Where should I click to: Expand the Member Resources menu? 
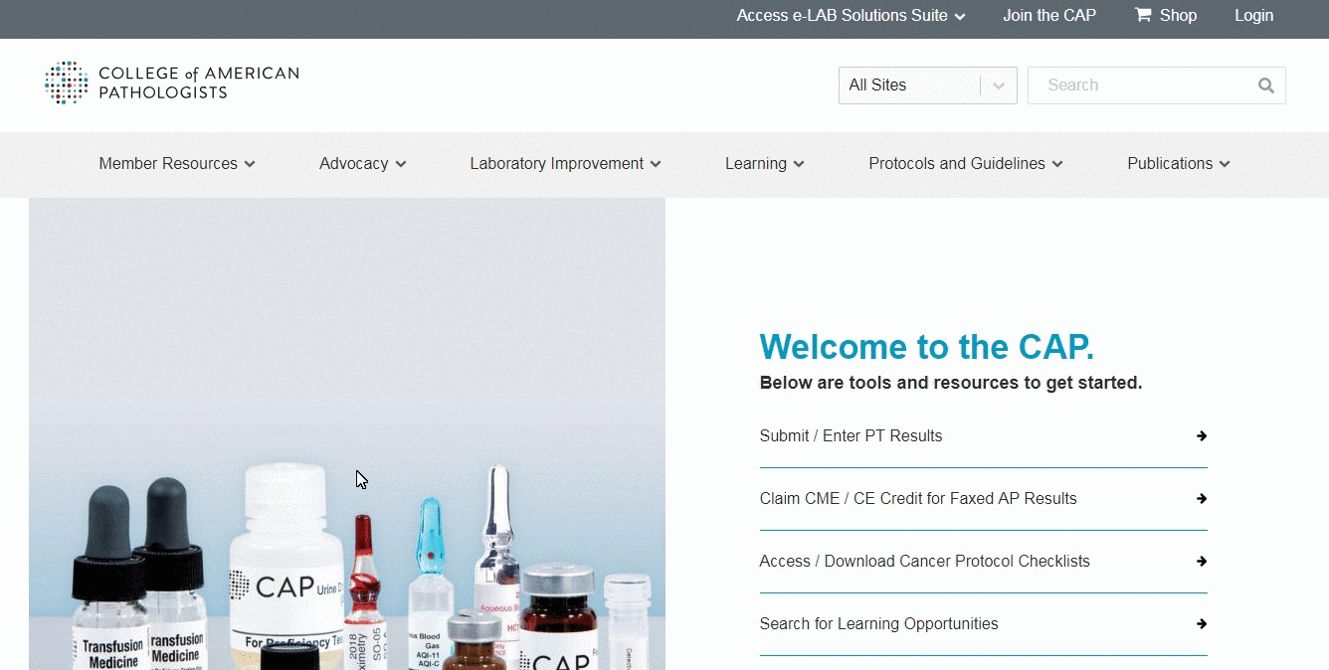coord(177,164)
